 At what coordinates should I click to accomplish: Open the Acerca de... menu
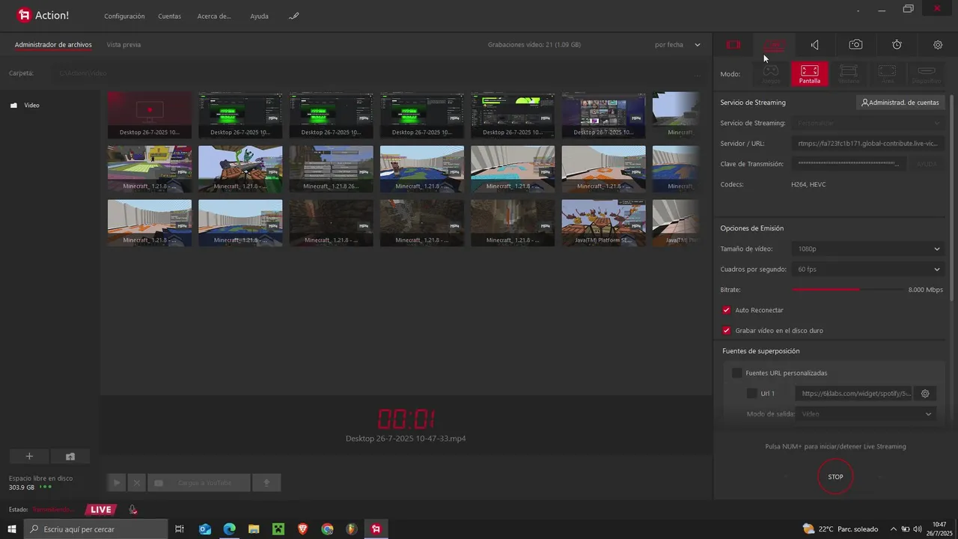coord(214,16)
